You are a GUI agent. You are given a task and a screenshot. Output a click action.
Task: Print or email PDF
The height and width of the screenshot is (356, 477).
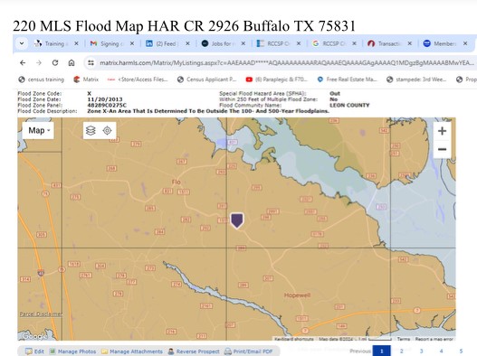248,351
